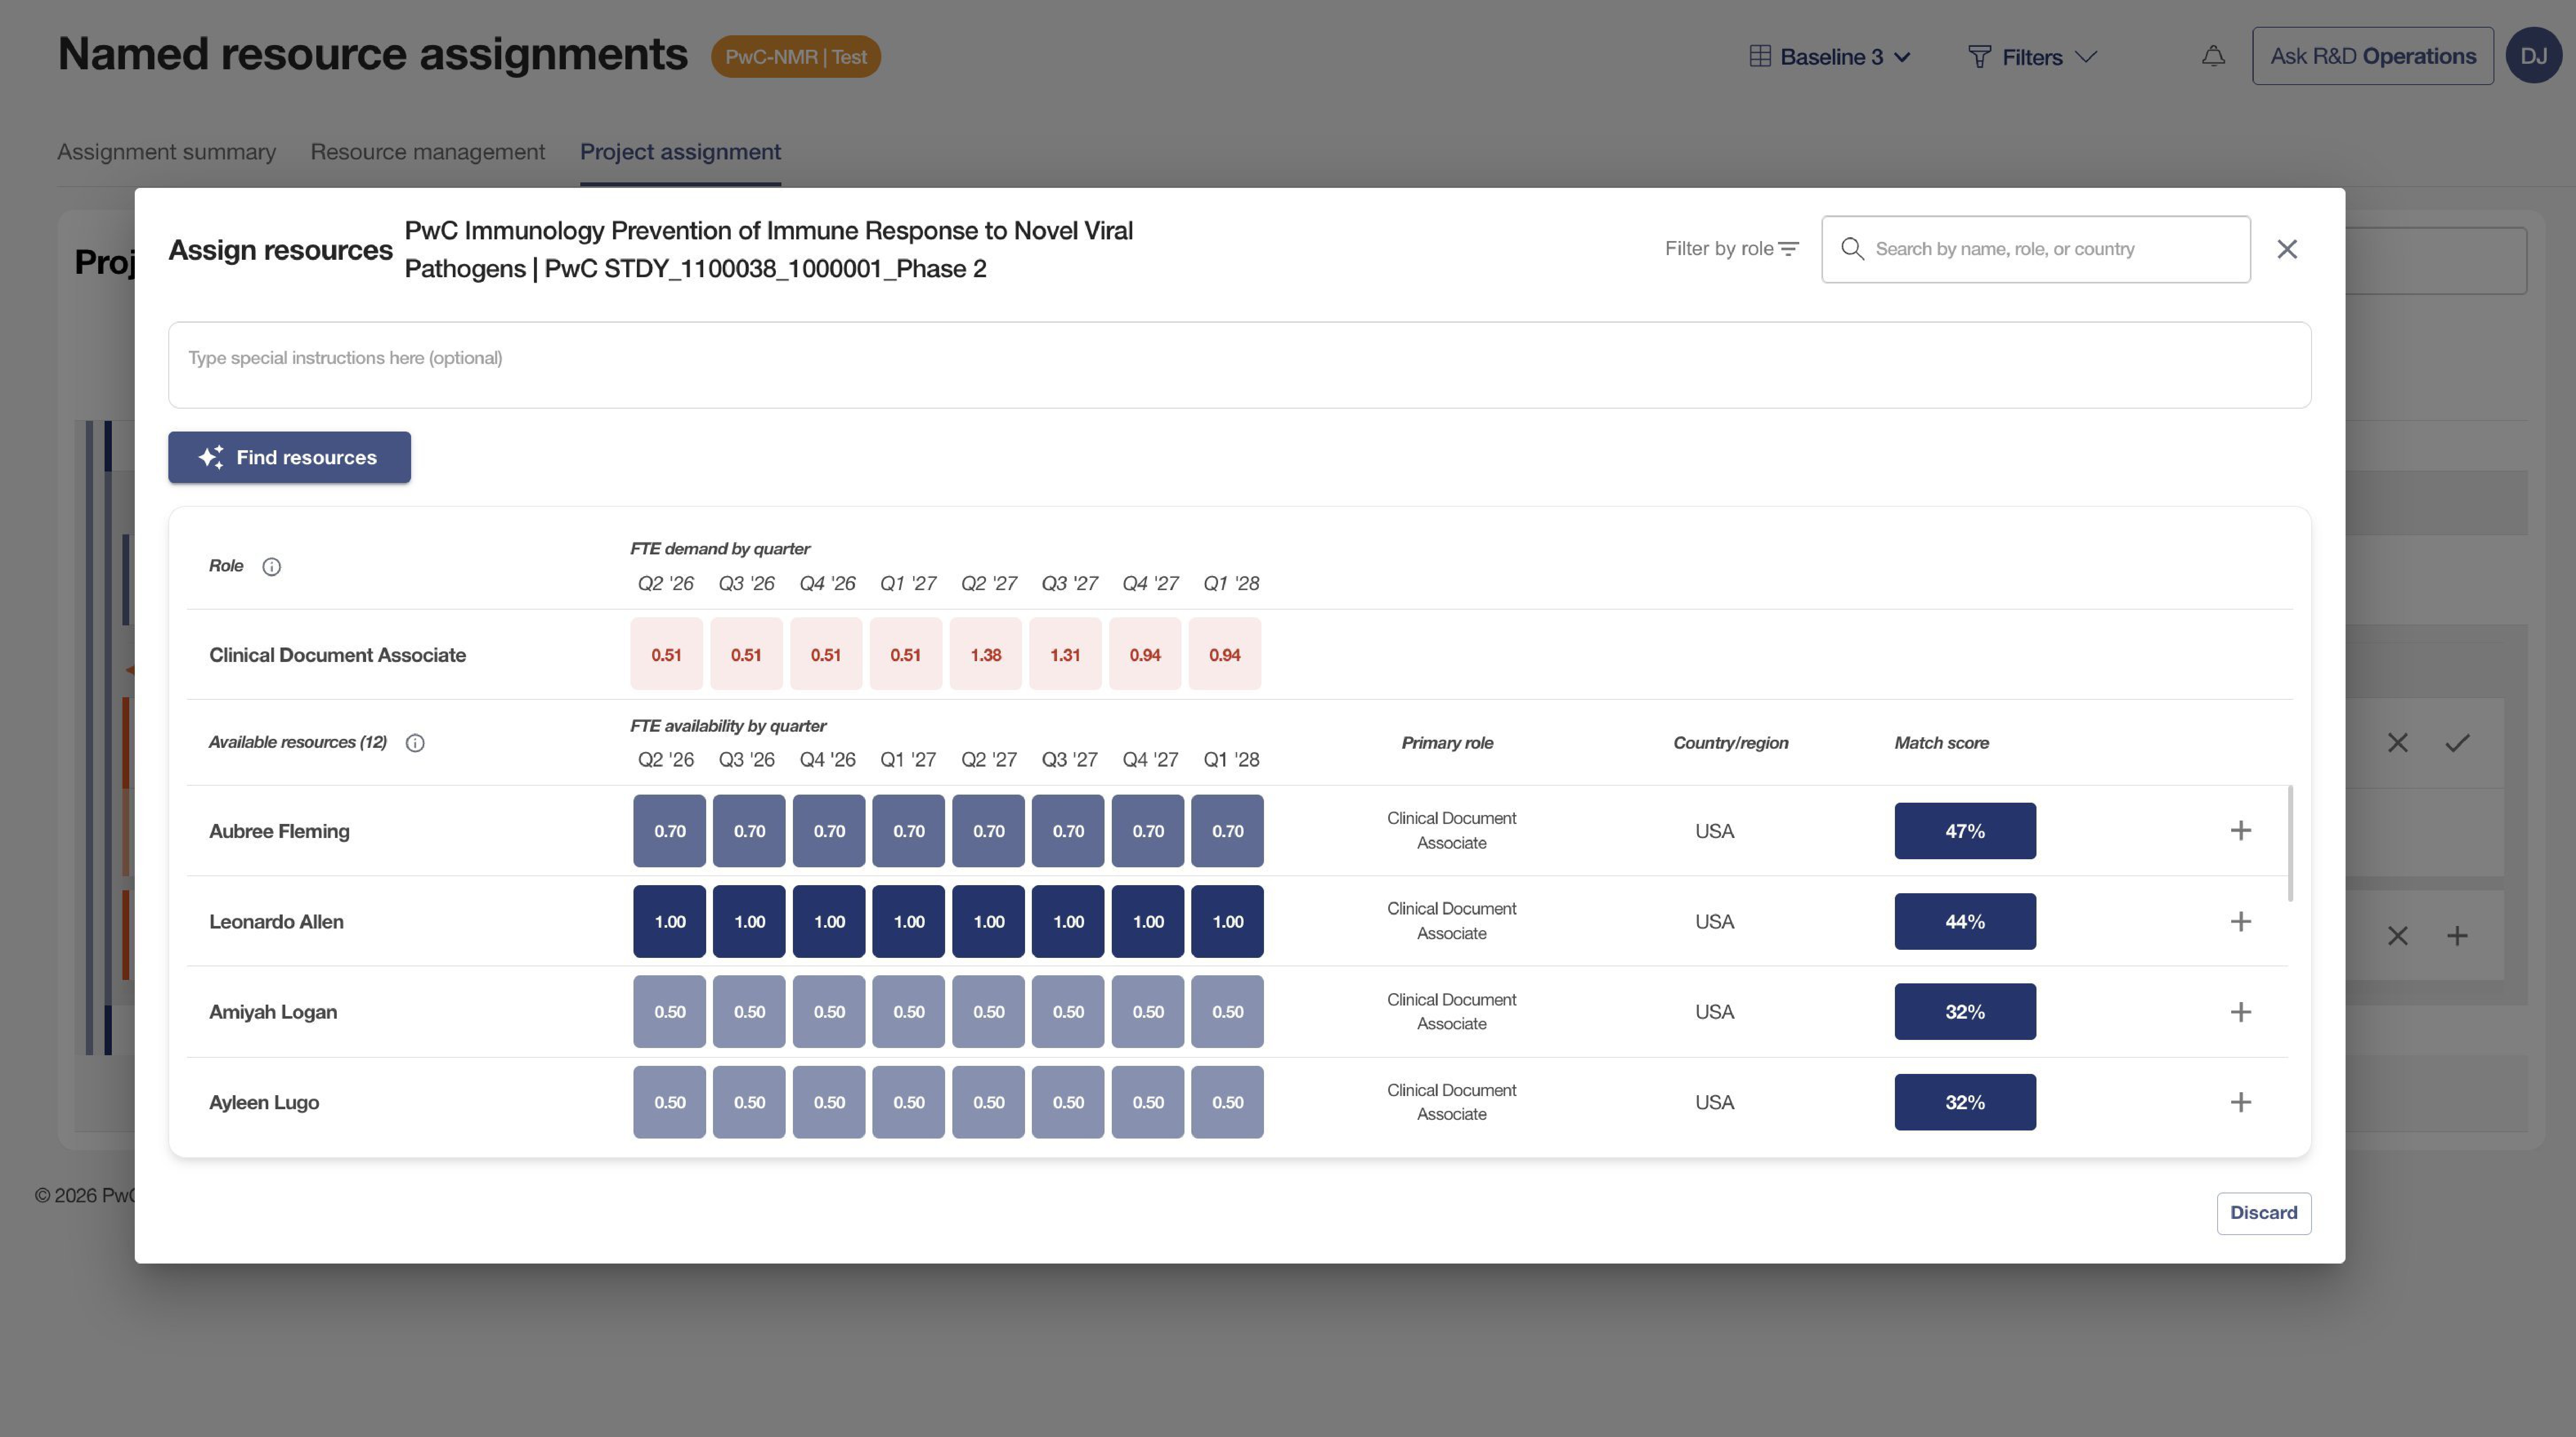2576x1437 pixels.
Task: Close the Assign resources dialog
Action: pos(2287,249)
